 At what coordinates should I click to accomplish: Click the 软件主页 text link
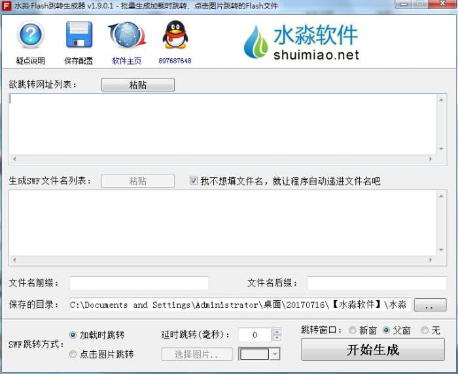tap(127, 61)
